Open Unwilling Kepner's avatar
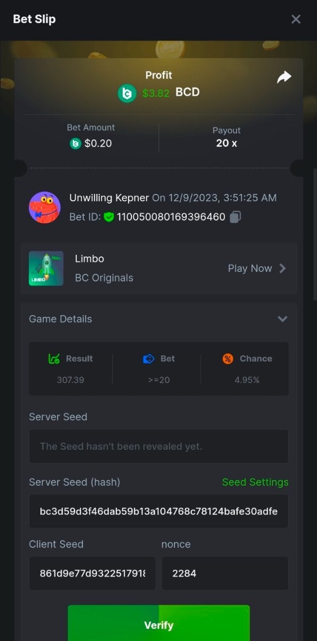This screenshot has width=317, height=641. click(44, 207)
